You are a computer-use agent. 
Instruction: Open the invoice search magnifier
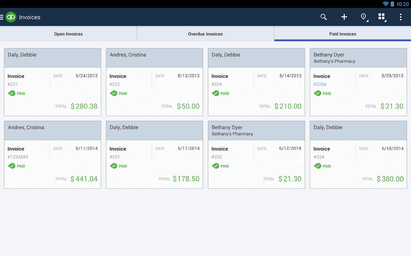click(x=323, y=17)
